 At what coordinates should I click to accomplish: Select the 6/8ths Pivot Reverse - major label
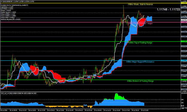click(x=140, y=23)
